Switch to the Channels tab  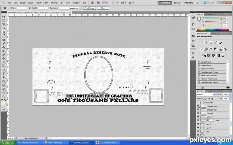210,91
